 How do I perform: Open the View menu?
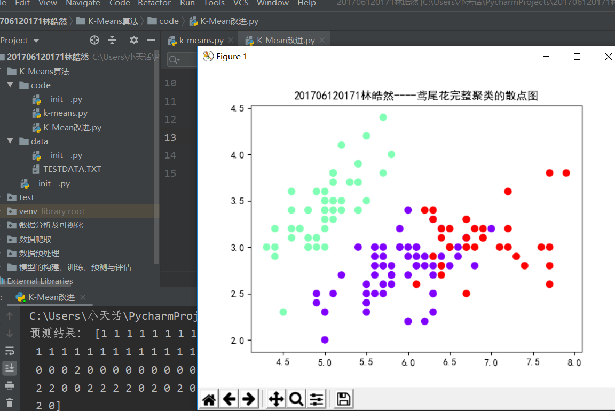click(48, 3)
